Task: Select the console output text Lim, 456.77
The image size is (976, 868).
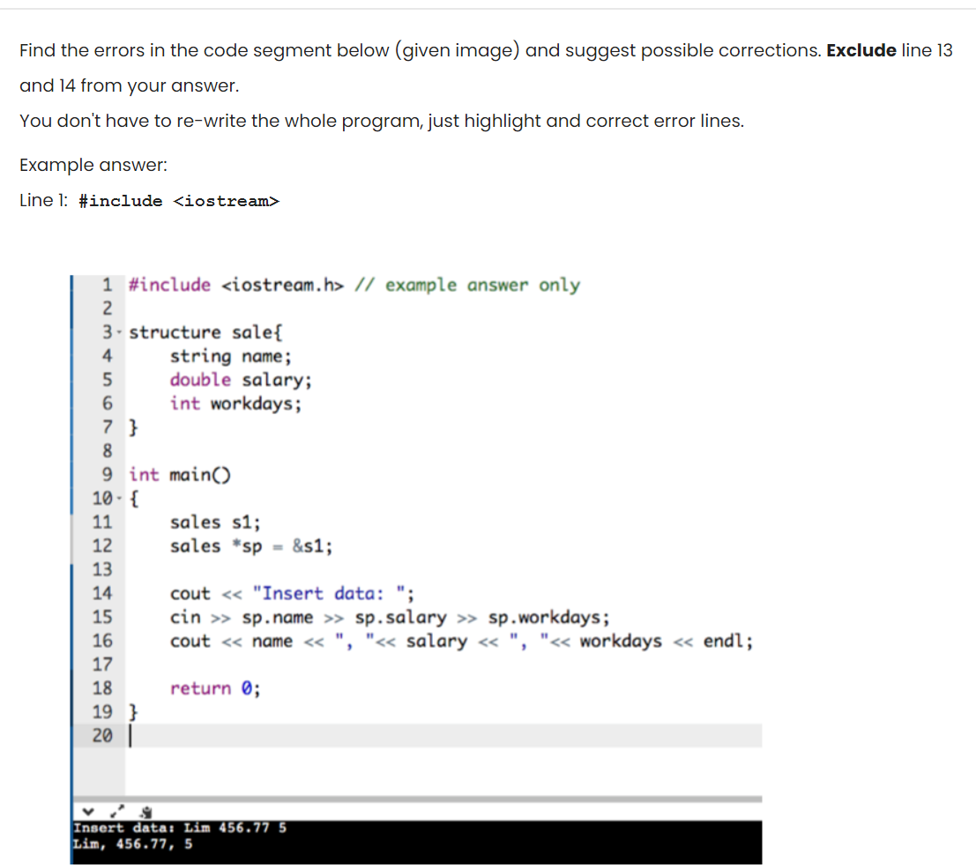Action: [130, 843]
